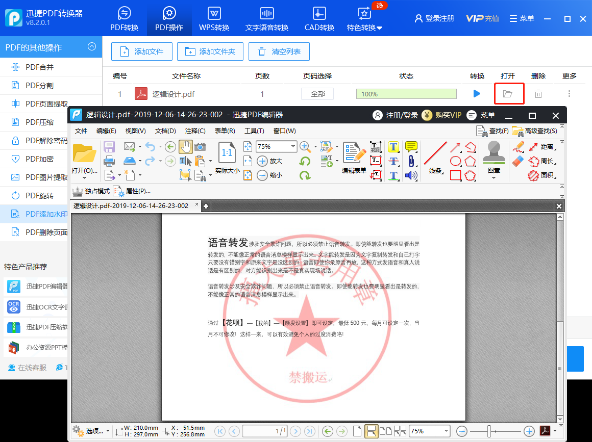Add a sticky note comment
Image resolution: width=592 pixels, height=442 pixels.
pyautogui.click(x=411, y=146)
